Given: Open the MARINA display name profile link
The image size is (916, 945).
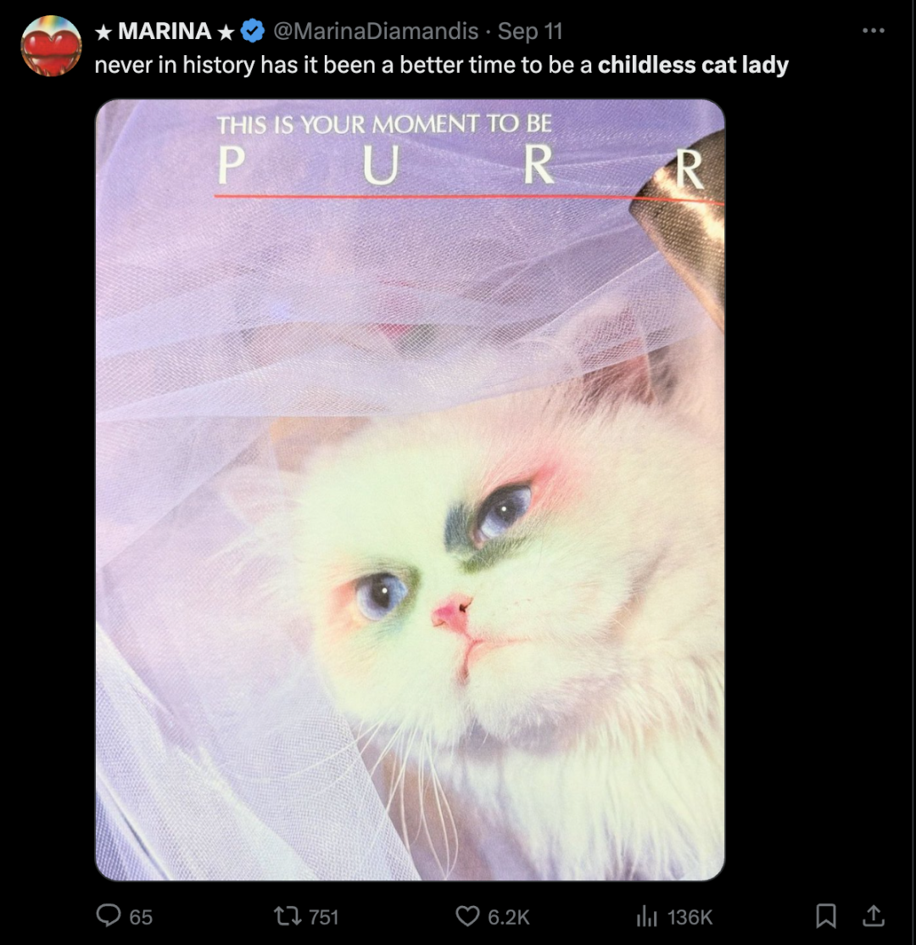Looking at the screenshot, I should [165, 31].
